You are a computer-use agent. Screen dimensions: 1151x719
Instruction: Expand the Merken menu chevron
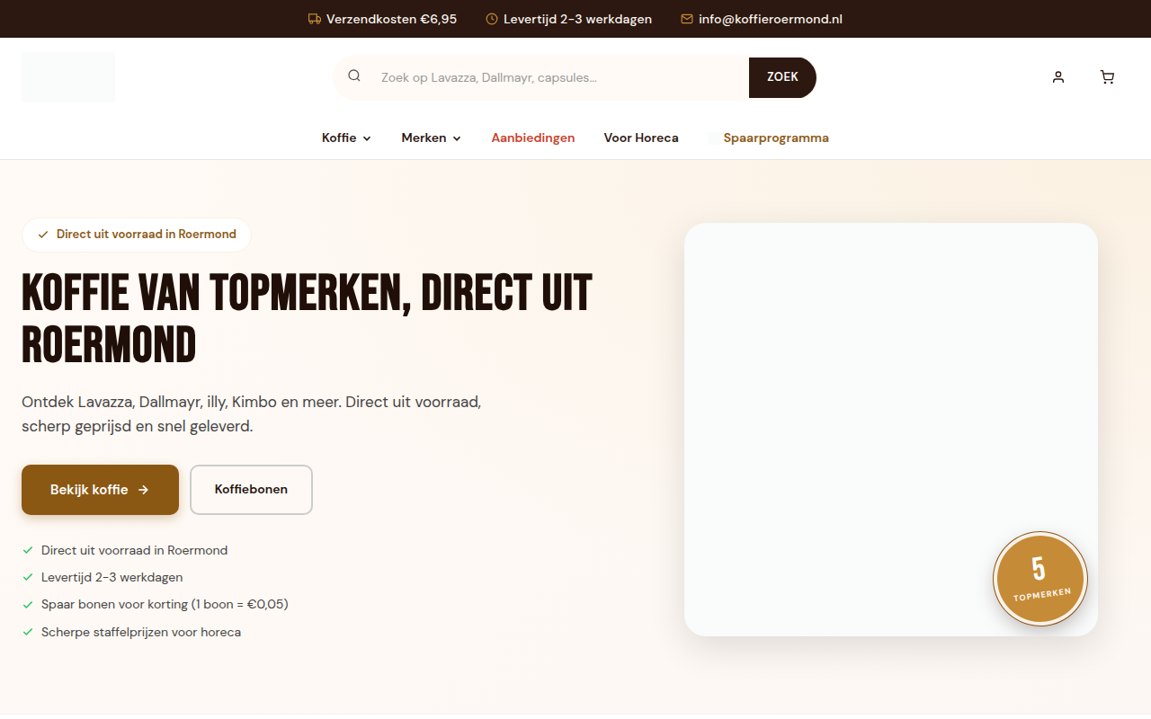point(457,138)
